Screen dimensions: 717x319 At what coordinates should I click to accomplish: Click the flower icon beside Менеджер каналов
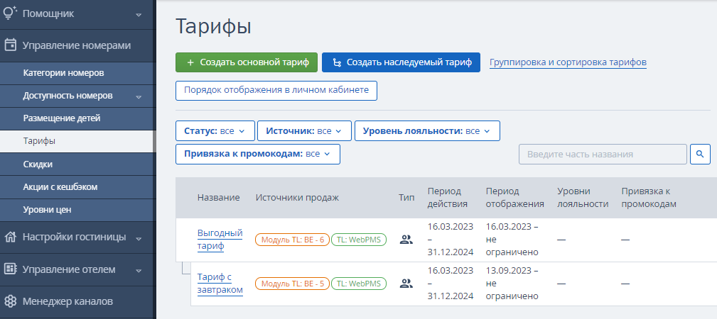[11, 301]
